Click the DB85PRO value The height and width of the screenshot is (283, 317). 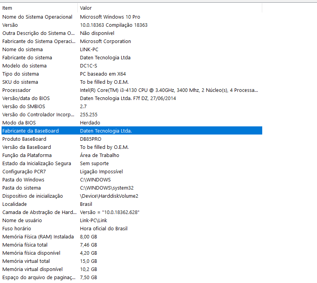[x=91, y=139]
